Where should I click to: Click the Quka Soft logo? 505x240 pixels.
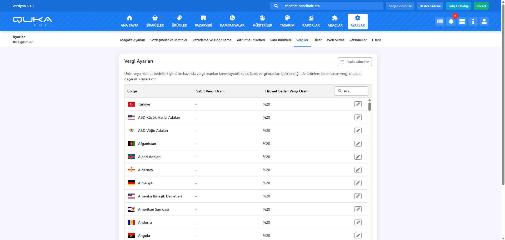coord(32,21)
